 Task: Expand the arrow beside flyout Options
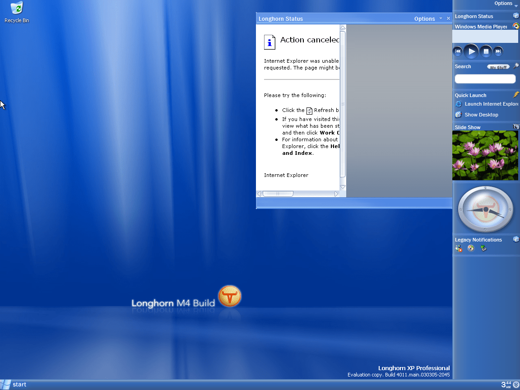click(441, 19)
